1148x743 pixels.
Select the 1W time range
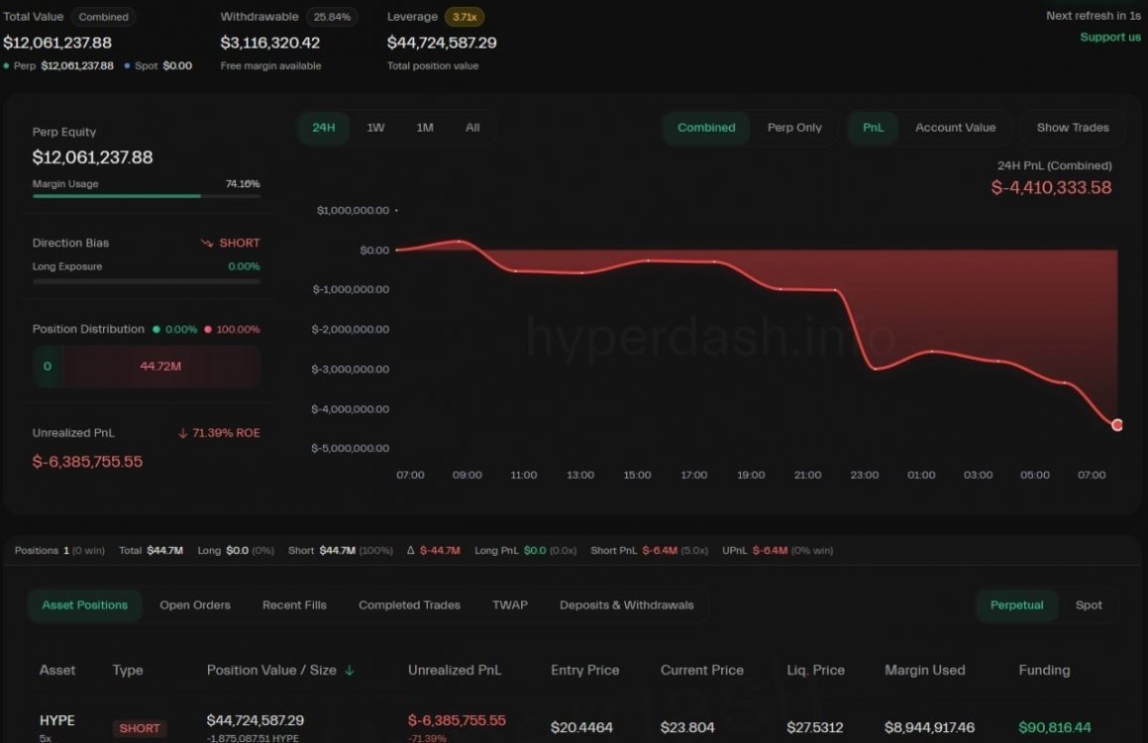coord(375,128)
